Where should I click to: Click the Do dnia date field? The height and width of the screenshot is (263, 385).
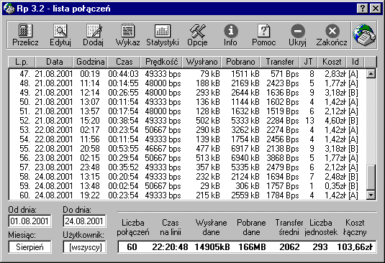tap(84, 221)
